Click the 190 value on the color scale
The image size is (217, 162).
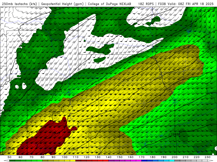click(164, 157)
